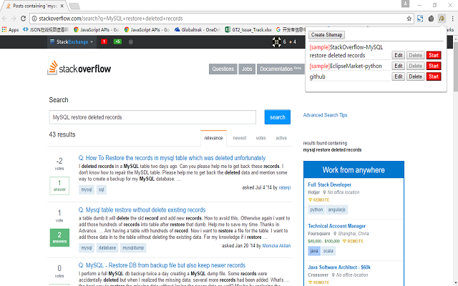458x286 pixels.
Task: Open the Java Software Architect - $60k job
Action: (x=339, y=267)
